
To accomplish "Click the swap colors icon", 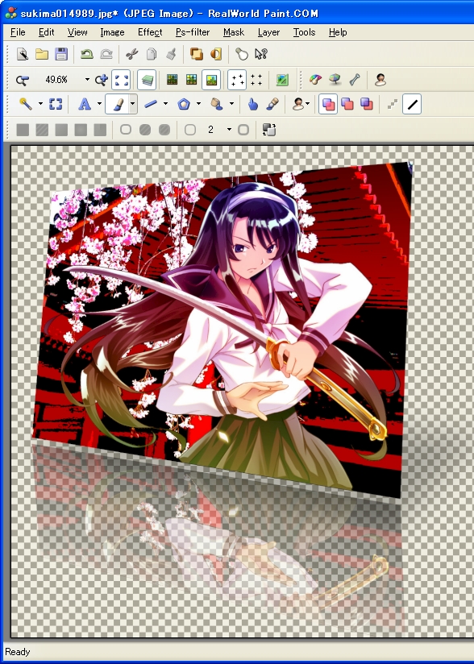I will [x=269, y=130].
